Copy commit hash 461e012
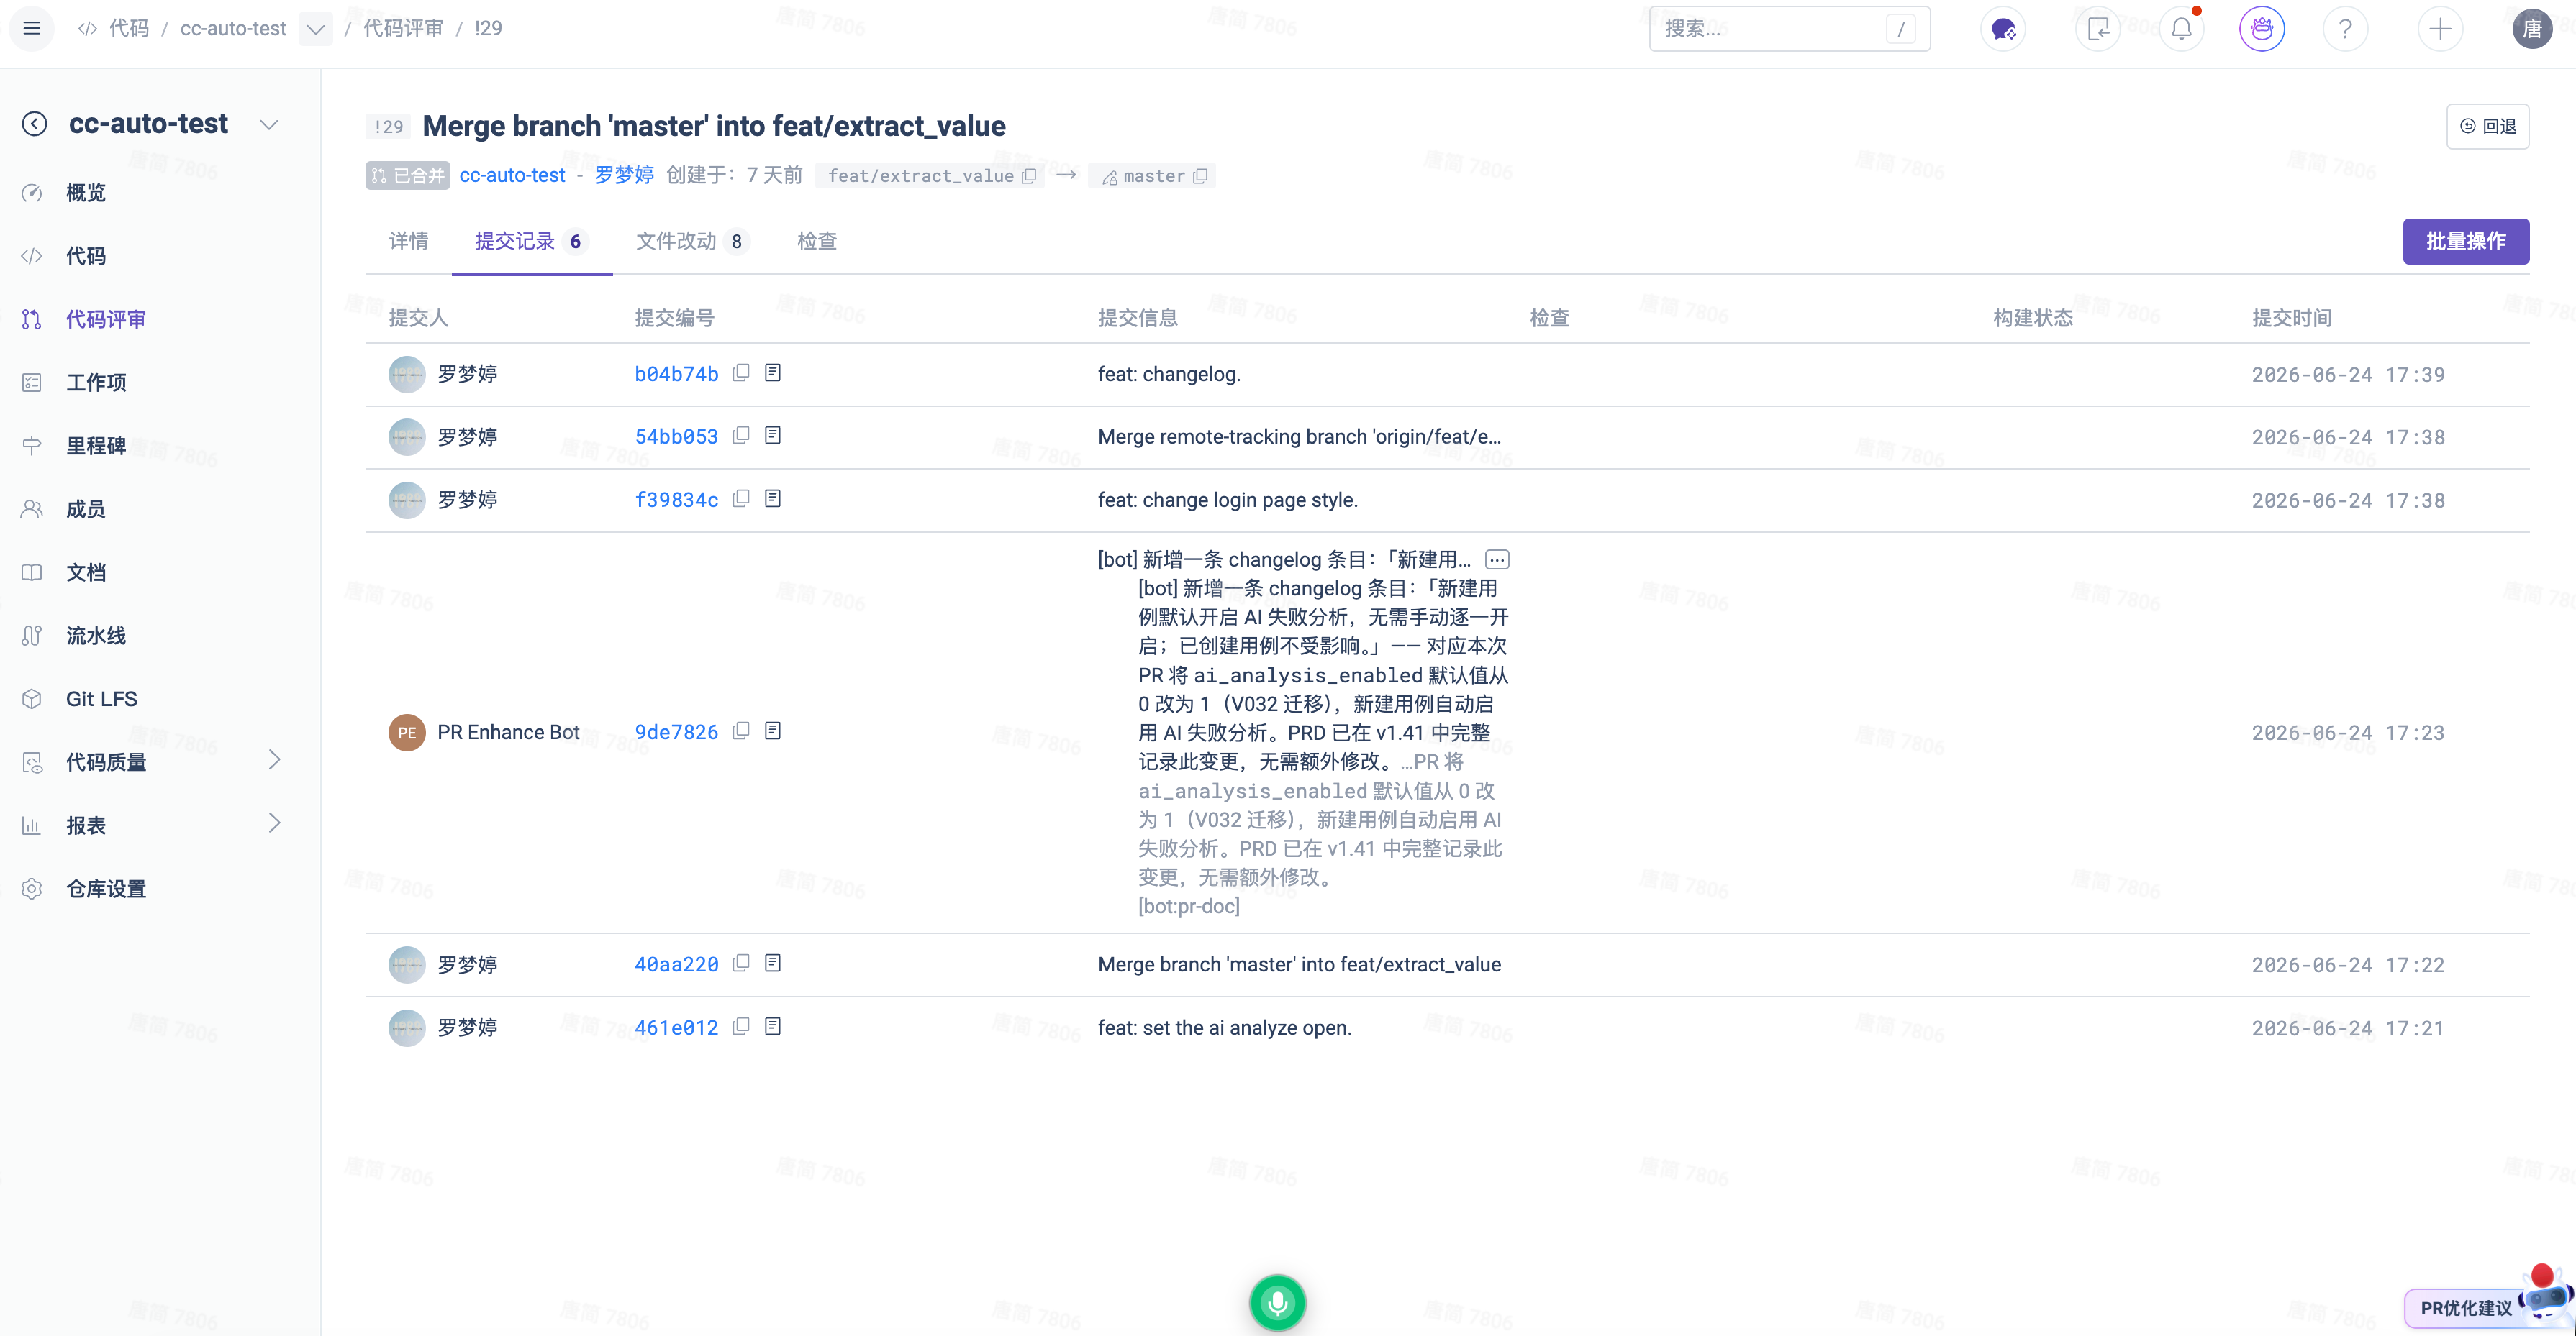The image size is (2576, 1336). coord(741,1026)
